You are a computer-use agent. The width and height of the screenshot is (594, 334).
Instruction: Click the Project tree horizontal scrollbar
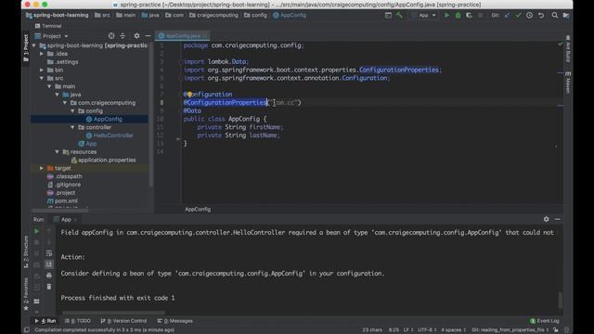tap(59, 210)
